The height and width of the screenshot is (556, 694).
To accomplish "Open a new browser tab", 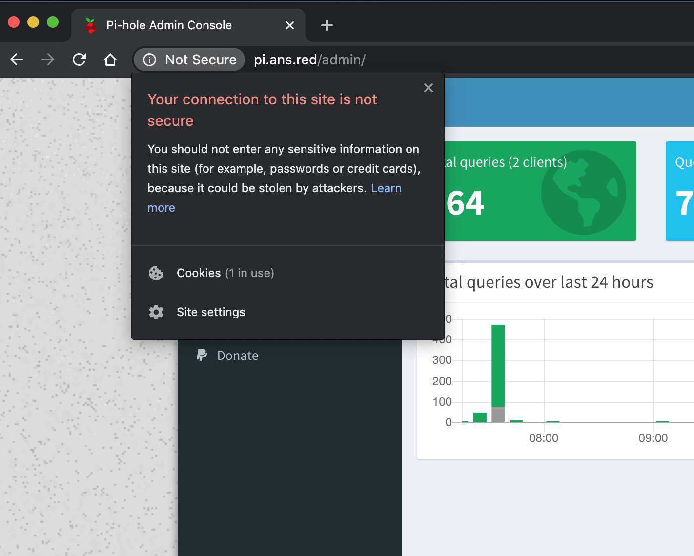I will point(327,25).
